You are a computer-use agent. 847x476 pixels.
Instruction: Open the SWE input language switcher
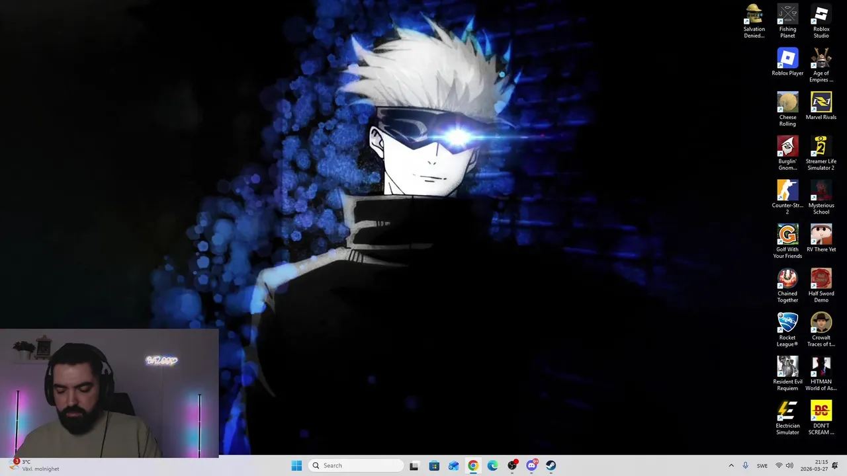coord(762,465)
